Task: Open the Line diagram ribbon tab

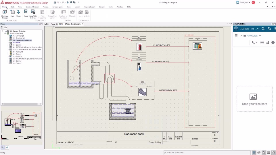Action: point(58,7)
